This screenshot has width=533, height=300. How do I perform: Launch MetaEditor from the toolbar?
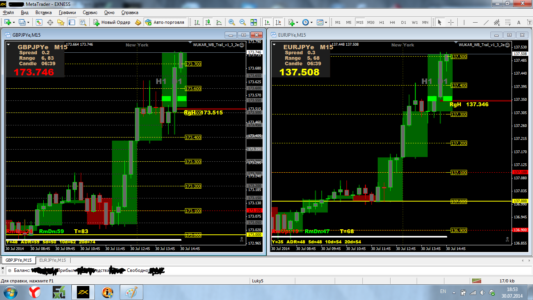point(138,22)
